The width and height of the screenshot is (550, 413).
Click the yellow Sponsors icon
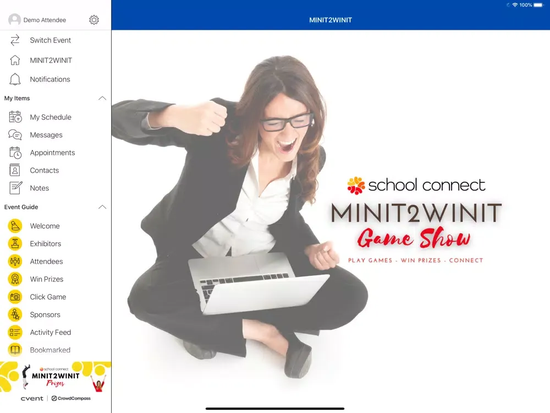coord(15,314)
